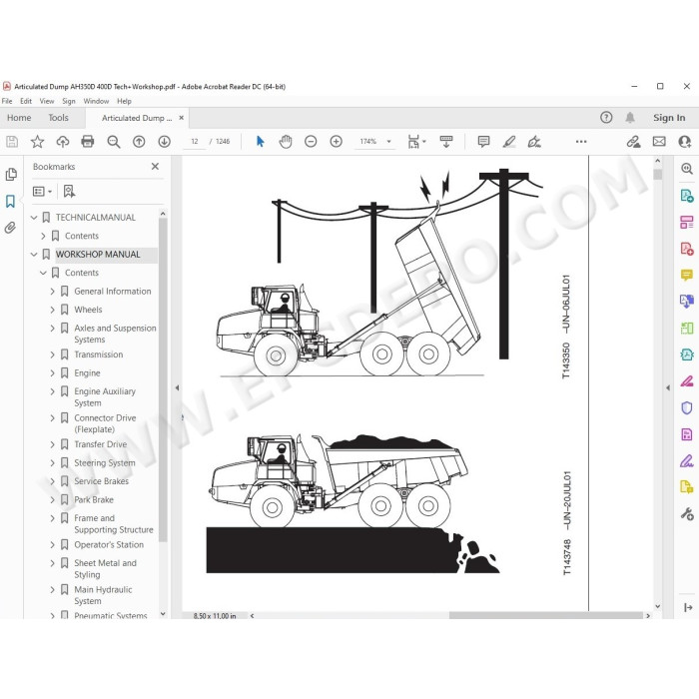Add a comment with speech bubble icon
The width and height of the screenshot is (699, 699).
tap(483, 142)
